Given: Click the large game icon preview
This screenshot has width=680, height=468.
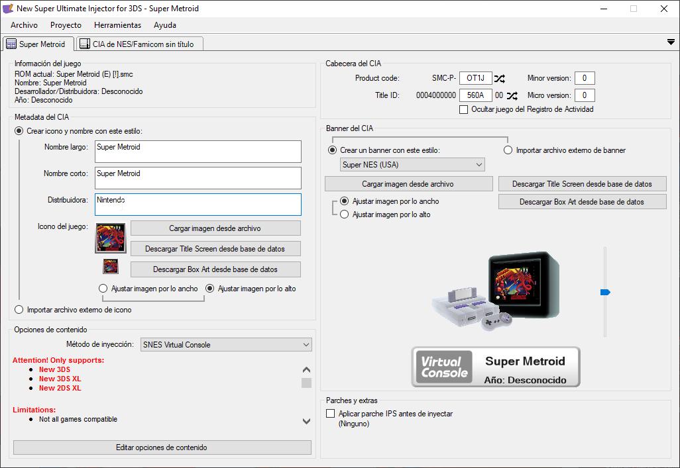Looking at the screenshot, I should coord(111,238).
